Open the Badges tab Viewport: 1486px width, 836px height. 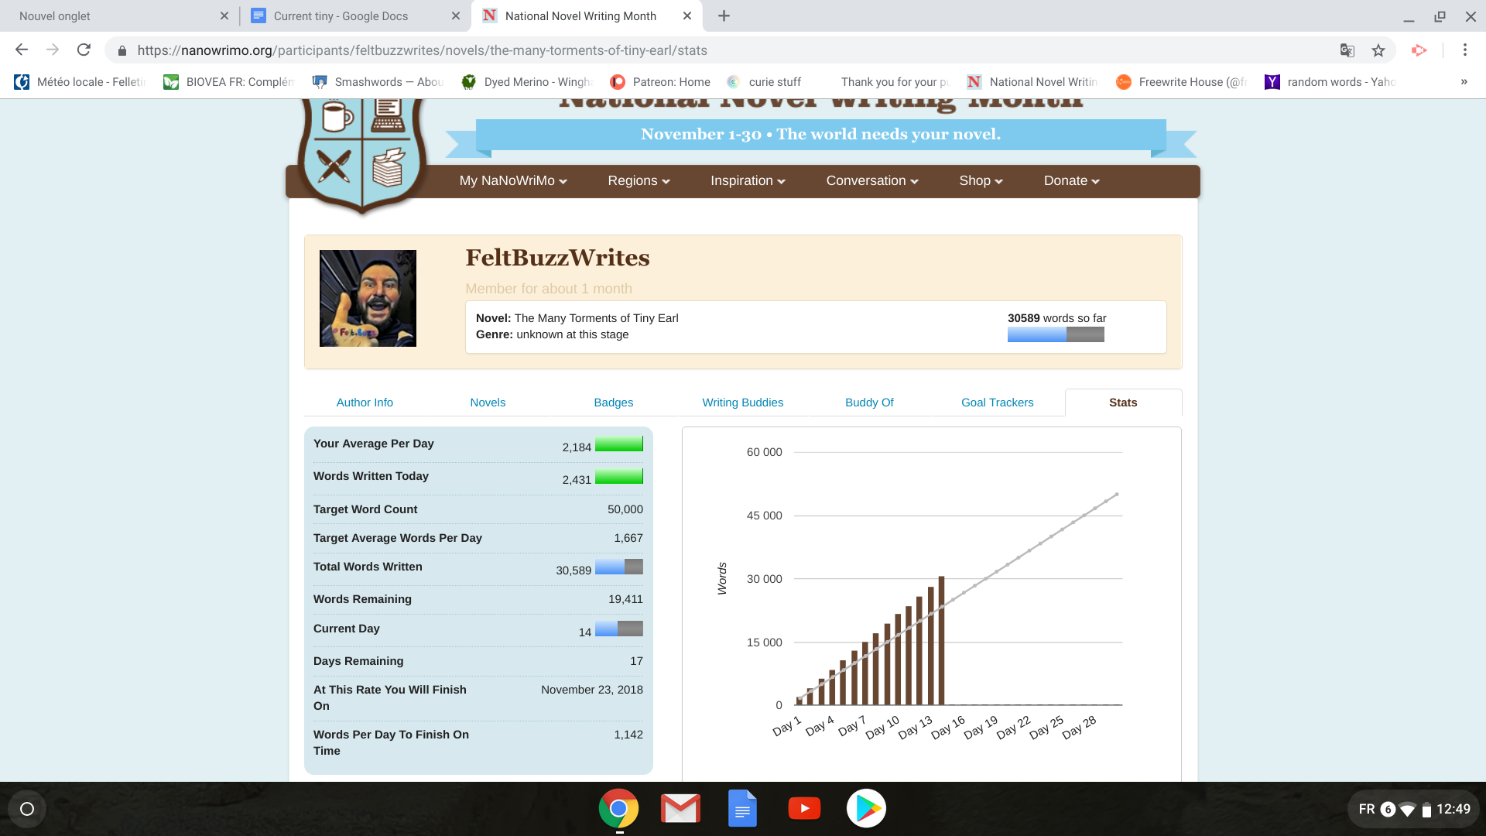coord(614,403)
